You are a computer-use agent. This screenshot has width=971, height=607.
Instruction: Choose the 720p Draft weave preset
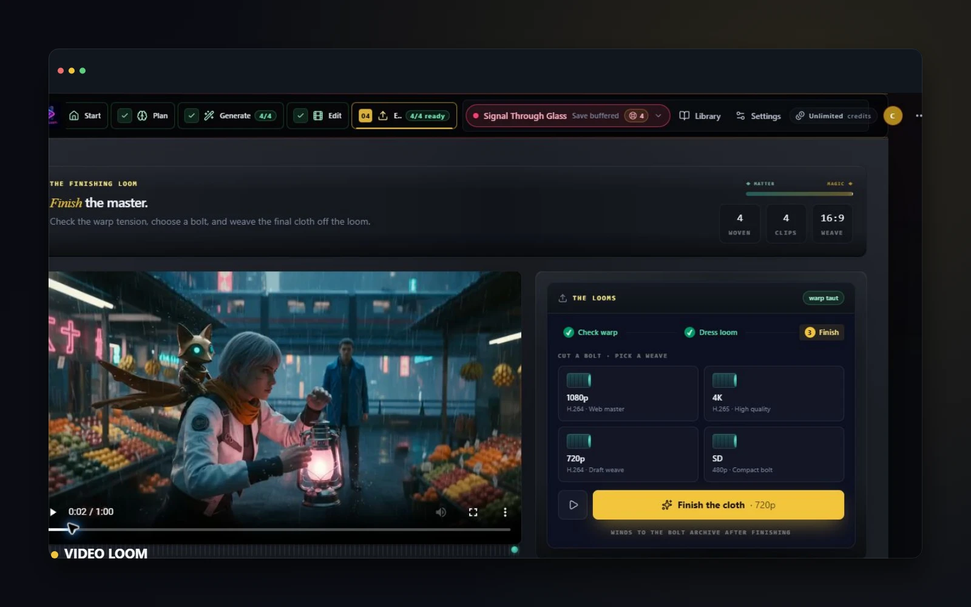point(628,454)
